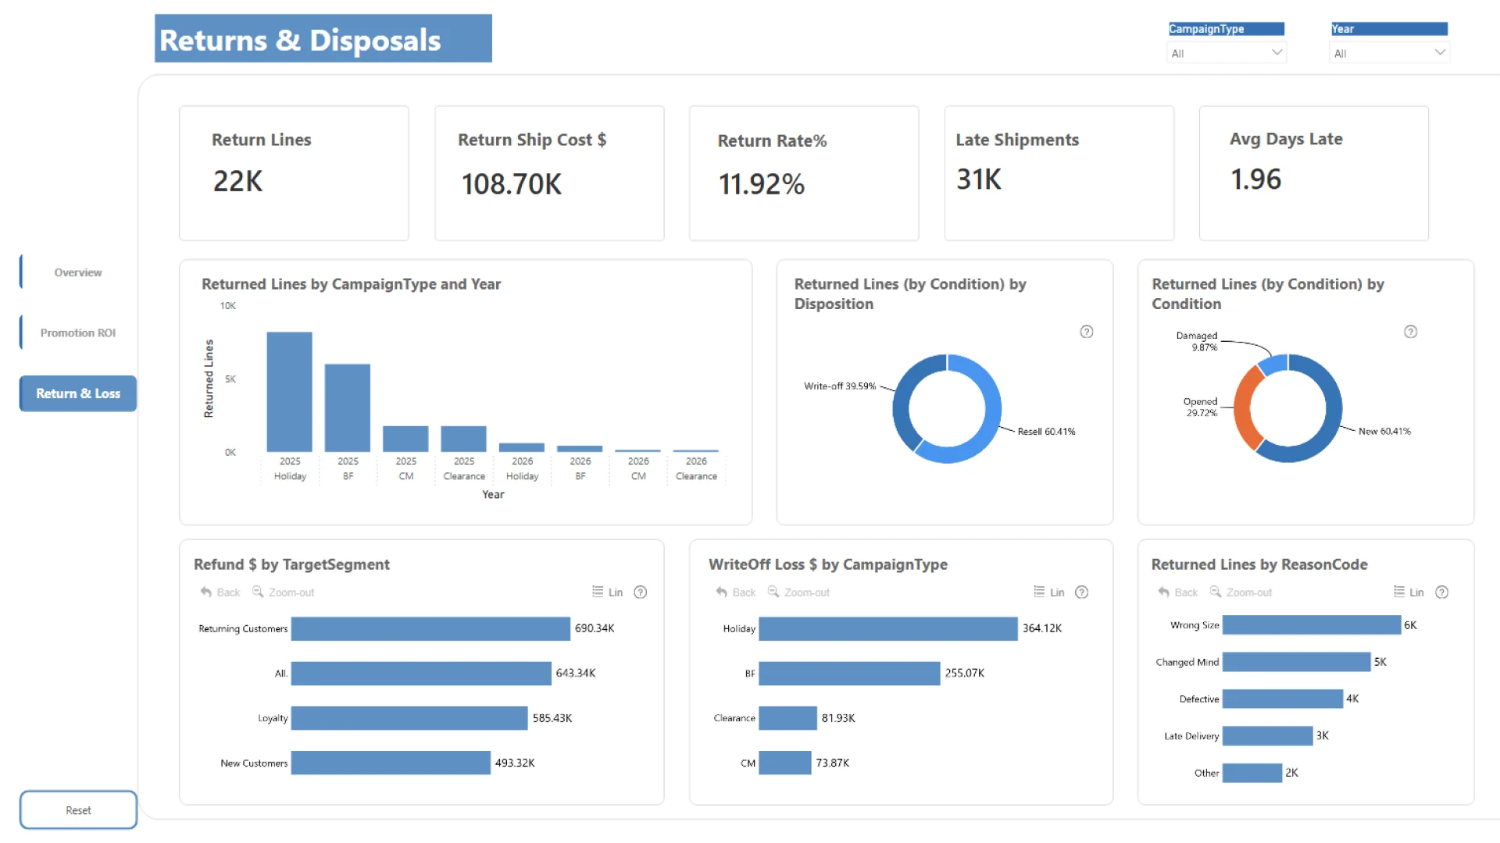Click chevron arrow of CampaignType slicer
The width and height of the screenshot is (1500, 843).
[x=1277, y=52]
